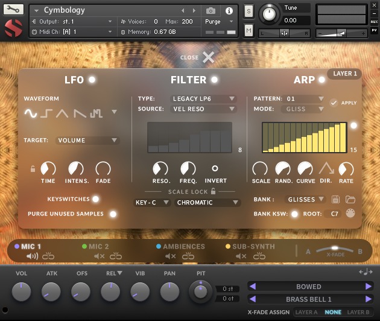
Task: Open the filter Type dropdown Legacy LP6
Action: tap(203, 99)
